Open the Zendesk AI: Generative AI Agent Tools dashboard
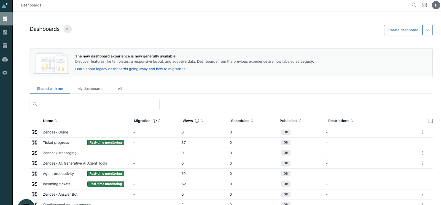 tap(75, 163)
